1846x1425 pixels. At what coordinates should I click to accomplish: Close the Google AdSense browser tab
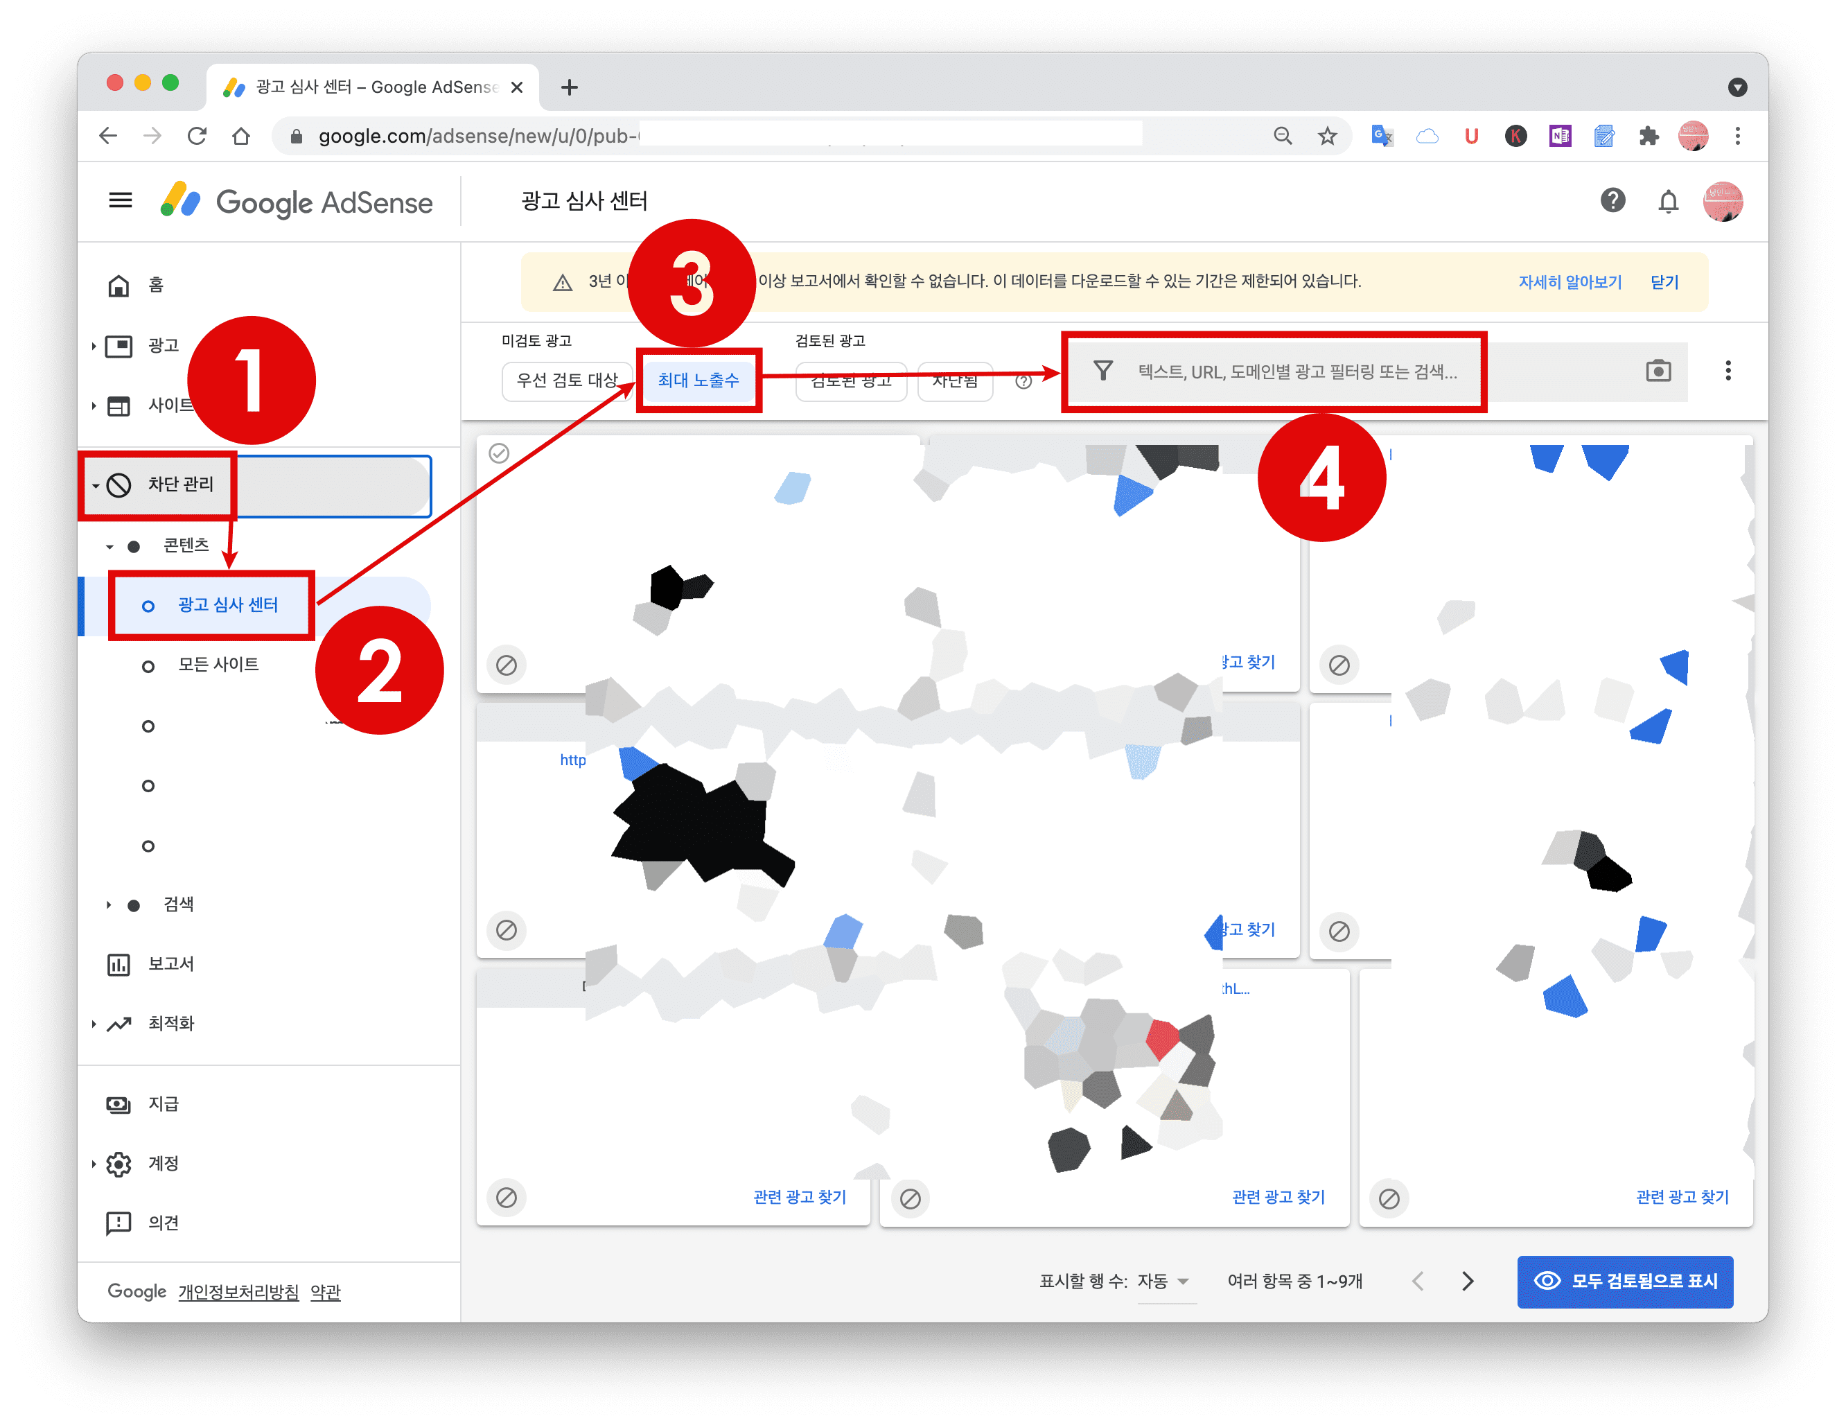(x=518, y=87)
